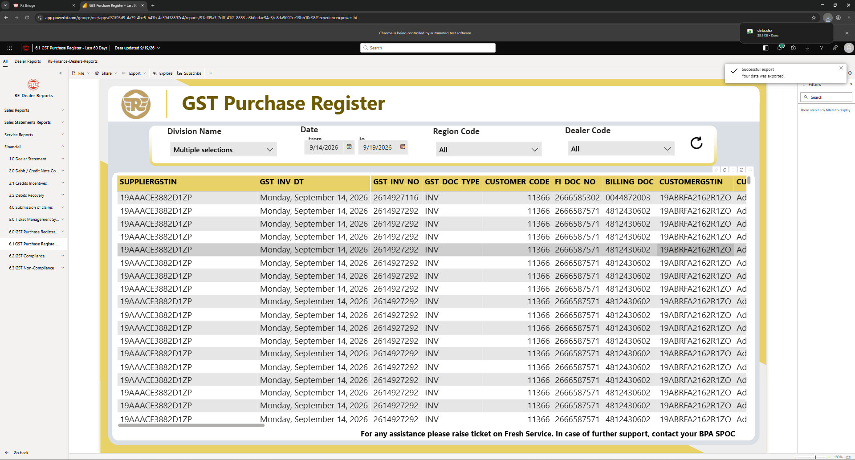
Task: Adjust the zoom slider handle
Action: (815, 457)
